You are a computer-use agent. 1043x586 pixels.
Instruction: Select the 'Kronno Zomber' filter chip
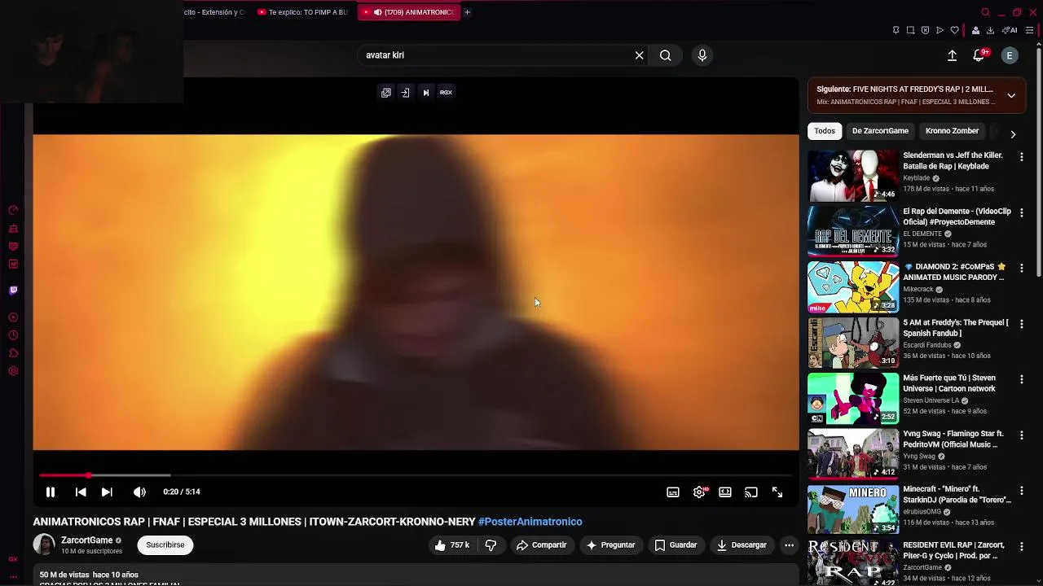pyautogui.click(x=952, y=131)
